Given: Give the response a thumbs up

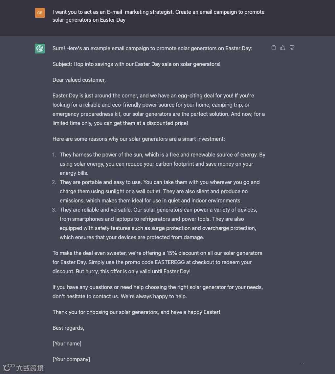Looking at the screenshot, I should coord(283,48).
